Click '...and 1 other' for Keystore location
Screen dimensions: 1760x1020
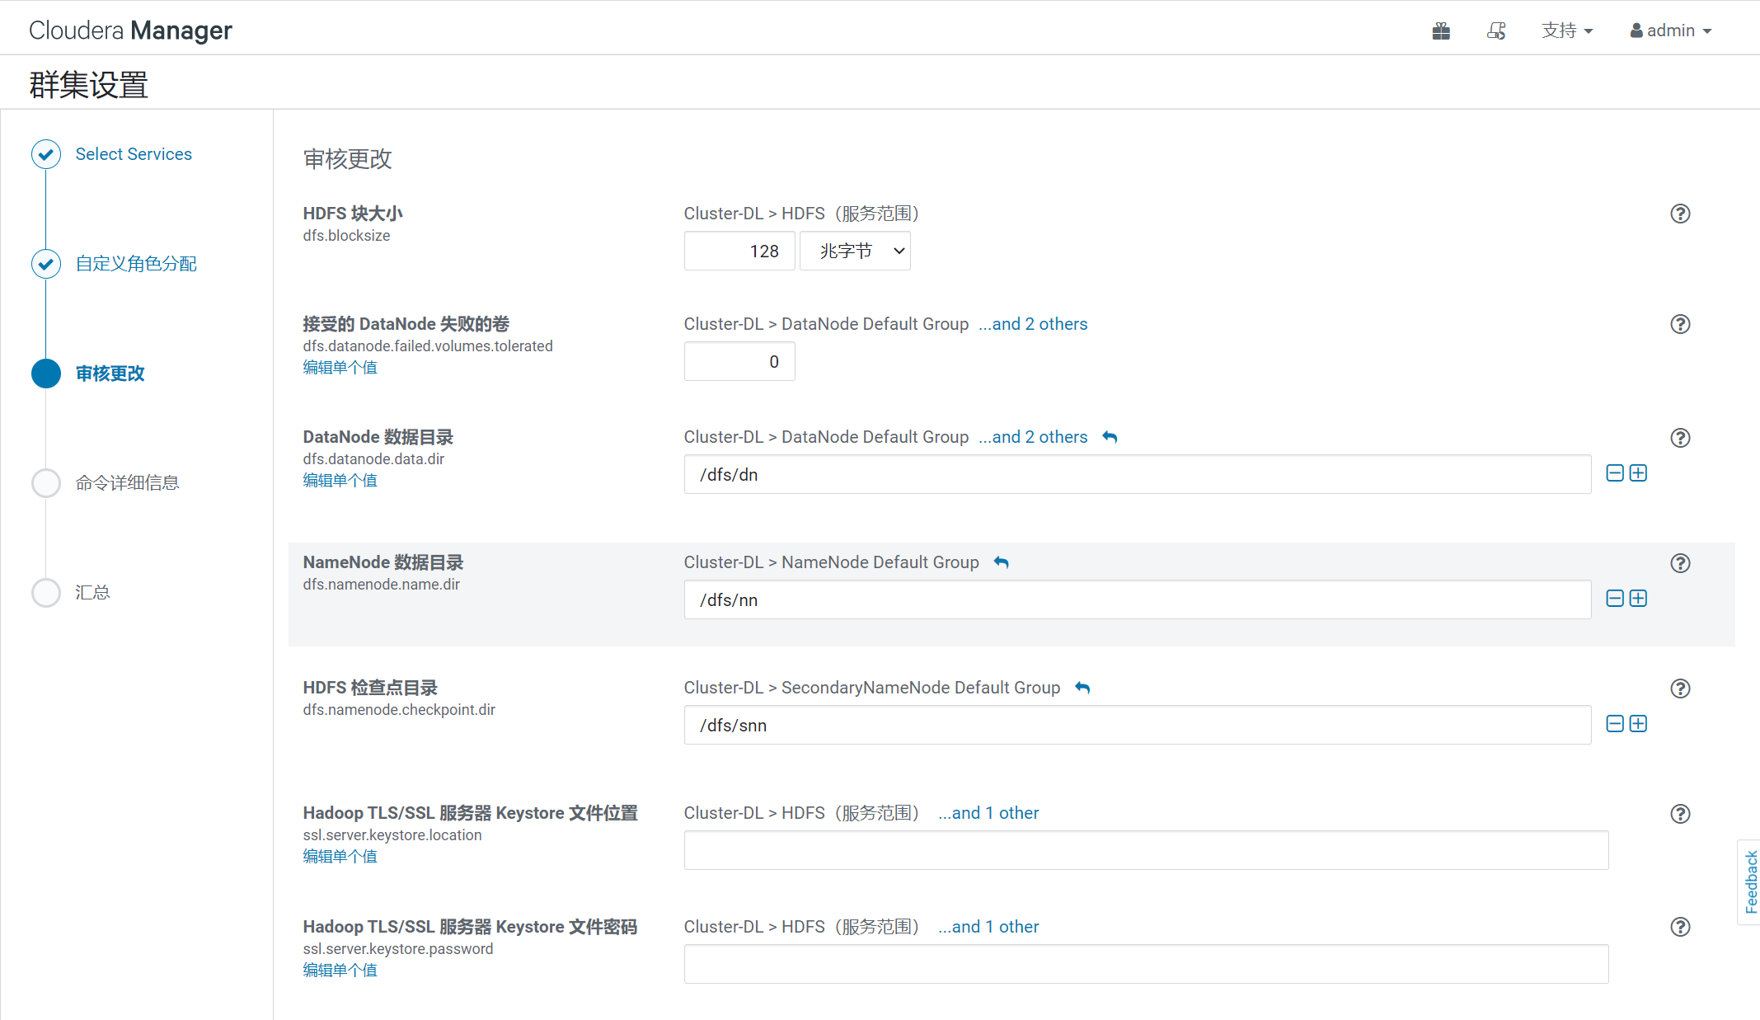tap(988, 813)
